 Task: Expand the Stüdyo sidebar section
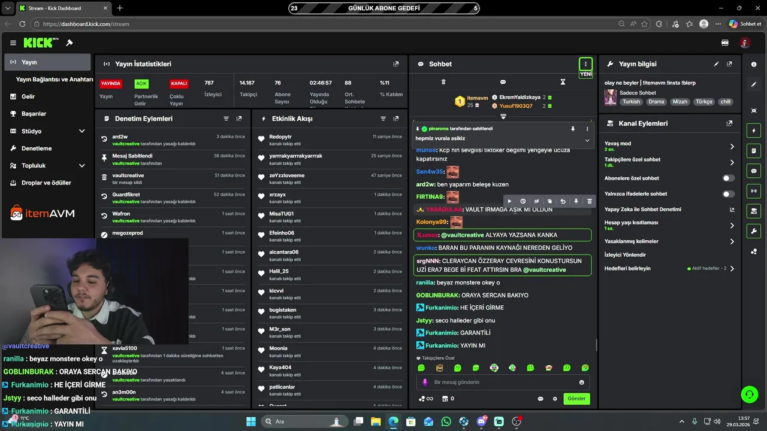point(81,131)
